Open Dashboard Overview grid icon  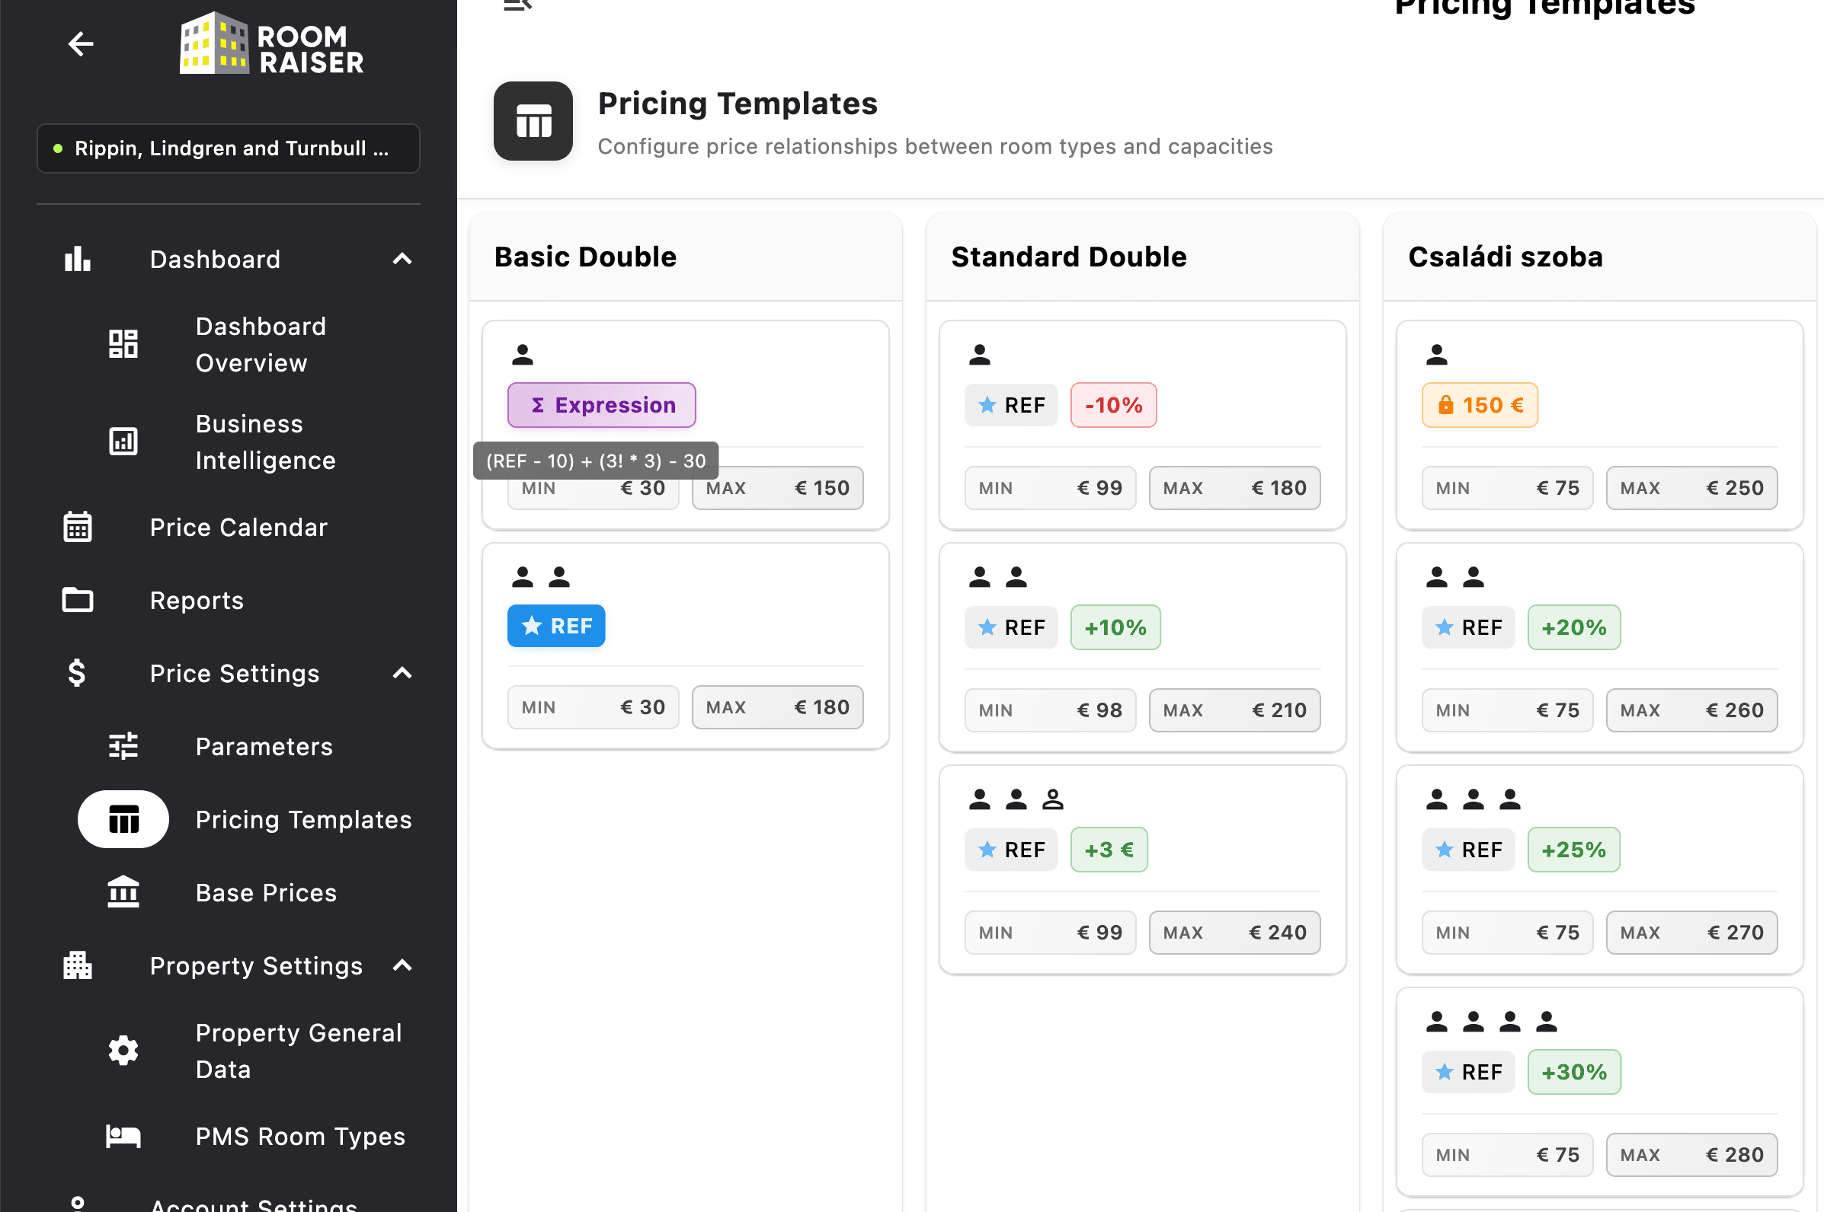coord(123,344)
